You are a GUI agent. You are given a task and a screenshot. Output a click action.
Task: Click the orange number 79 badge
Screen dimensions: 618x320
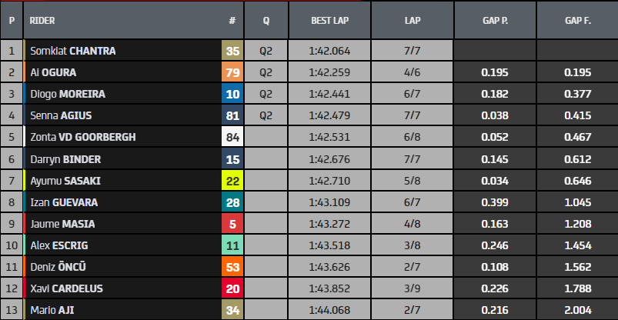(x=232, y=73)
